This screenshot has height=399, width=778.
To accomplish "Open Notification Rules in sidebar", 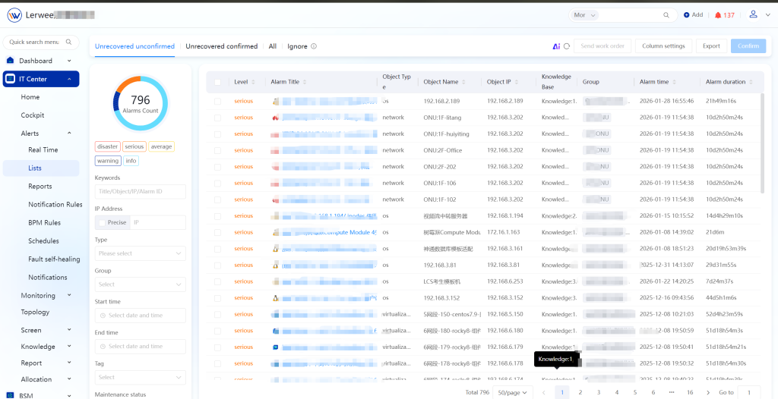I will [x=55, y=204].
